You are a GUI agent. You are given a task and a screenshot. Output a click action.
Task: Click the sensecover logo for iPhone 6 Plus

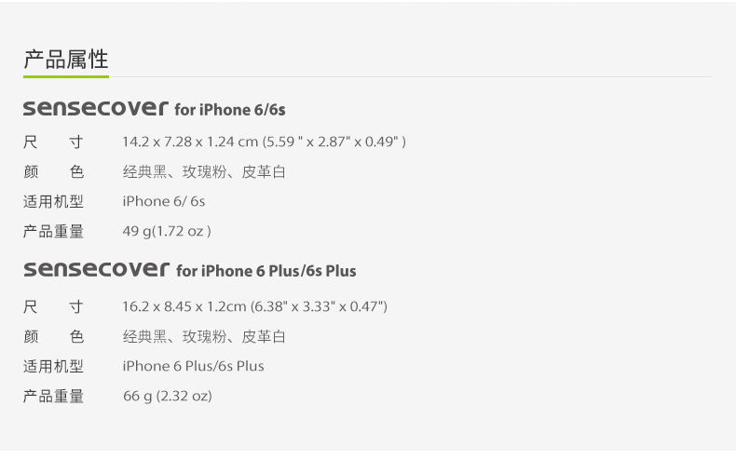pos(96,270)
